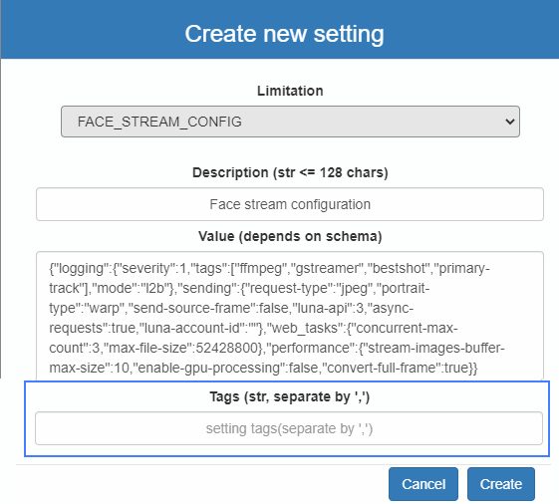Click the dropdown chevron arrow
Image resolution: width=559 pixels, height=504 pixels.
(510, 122)
